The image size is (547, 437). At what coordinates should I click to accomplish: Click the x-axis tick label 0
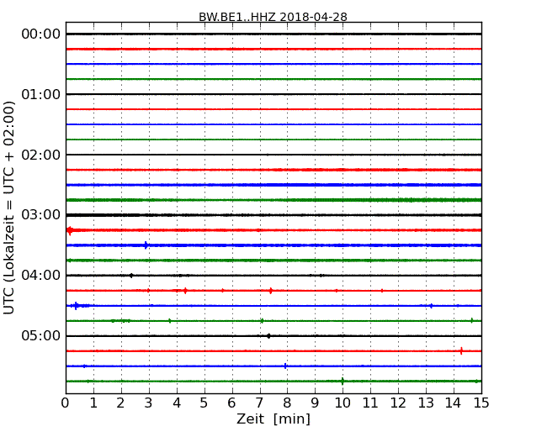(x=66, y=403)
